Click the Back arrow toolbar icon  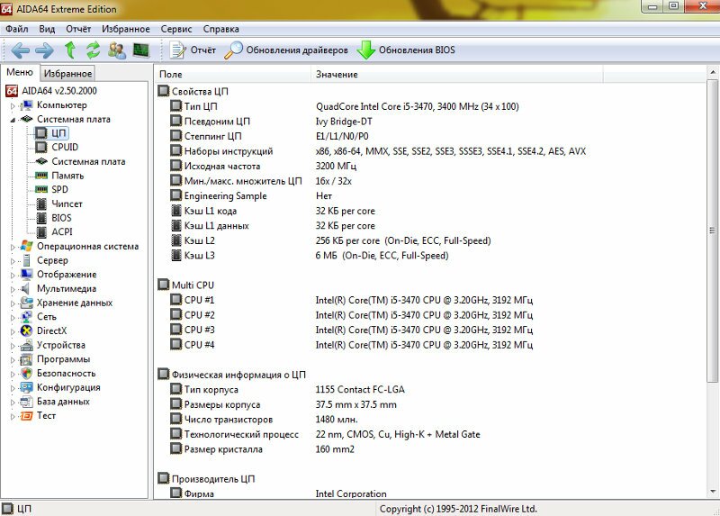pos(20,50)
